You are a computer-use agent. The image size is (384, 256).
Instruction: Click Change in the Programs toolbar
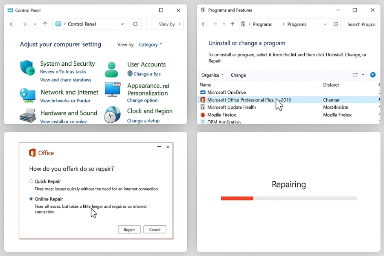[238, 75]
